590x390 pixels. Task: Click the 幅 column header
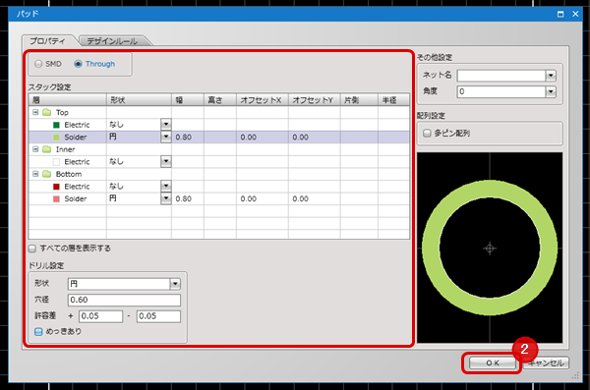(188, 100)
